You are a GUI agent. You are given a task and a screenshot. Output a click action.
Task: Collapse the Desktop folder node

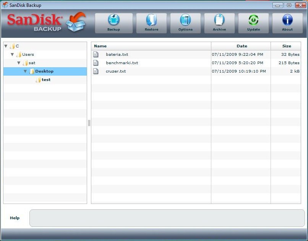click(25, 71)
